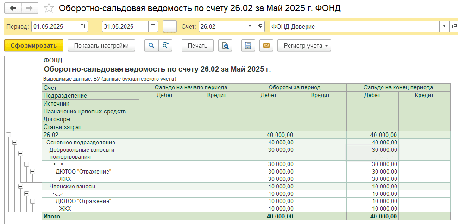
Task: Click the Печать button
Action: pyautogui.click(x=198, y=45)
